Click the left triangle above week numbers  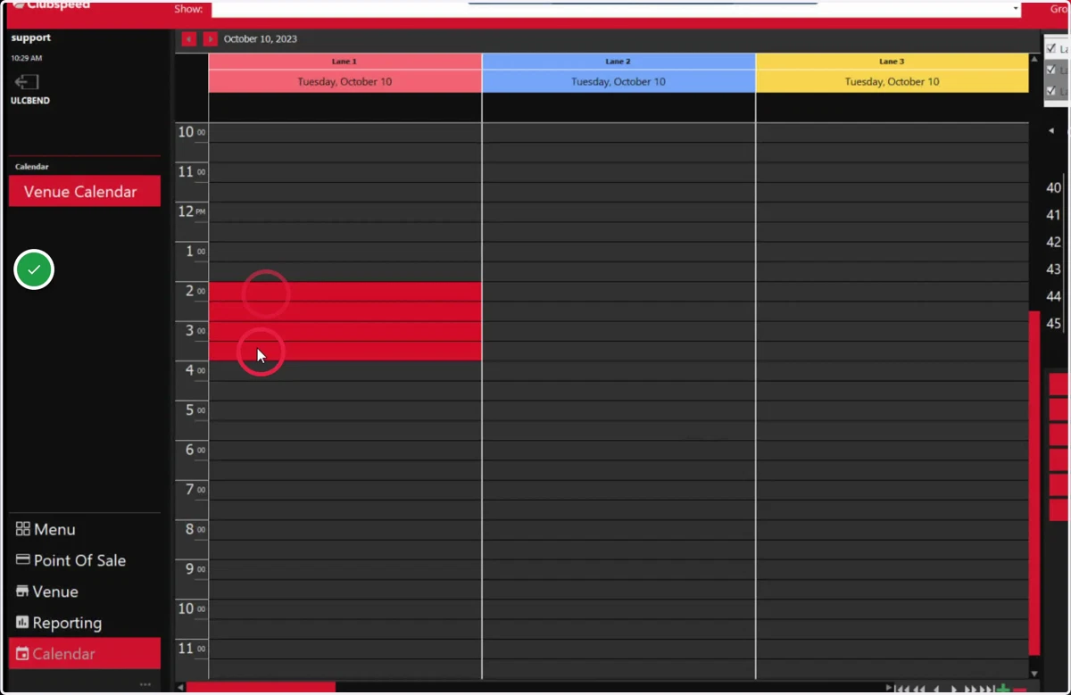point(1050,131)
